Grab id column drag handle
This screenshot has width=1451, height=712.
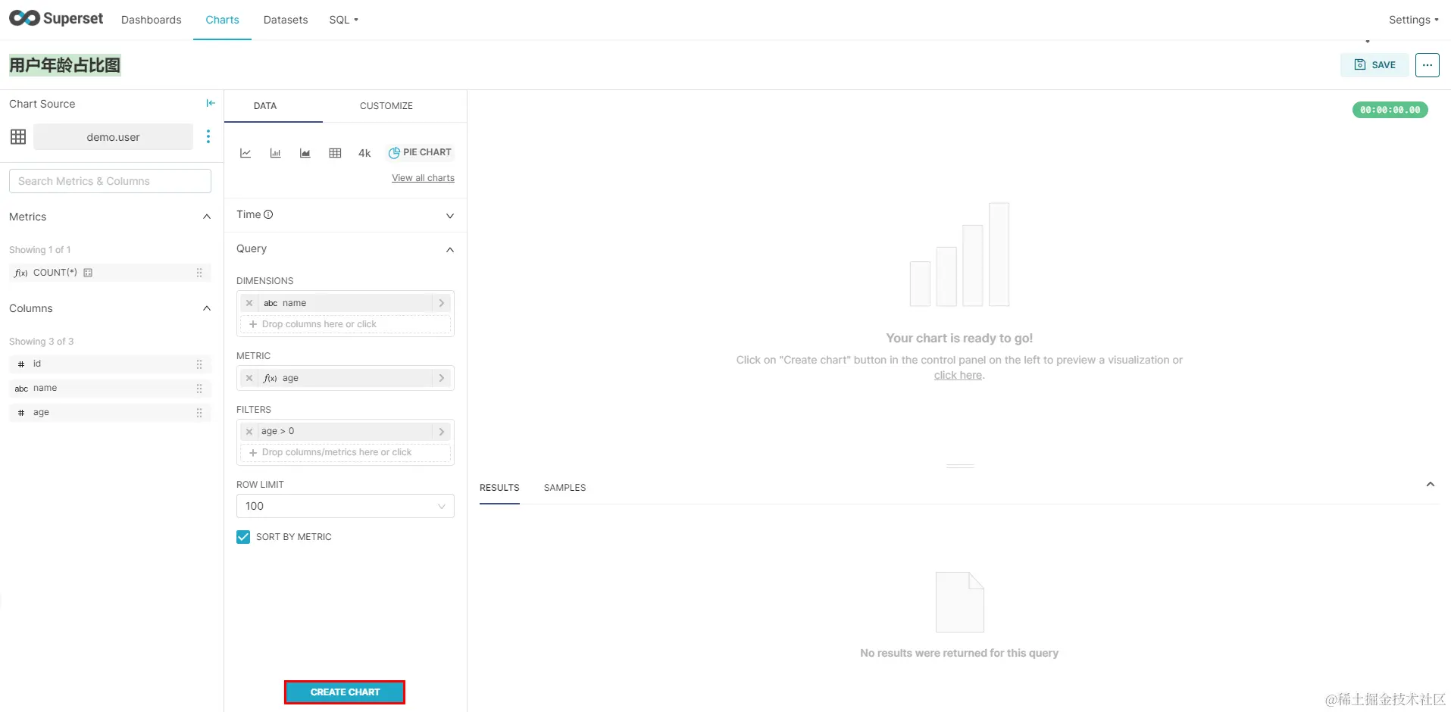click(199, 364)
